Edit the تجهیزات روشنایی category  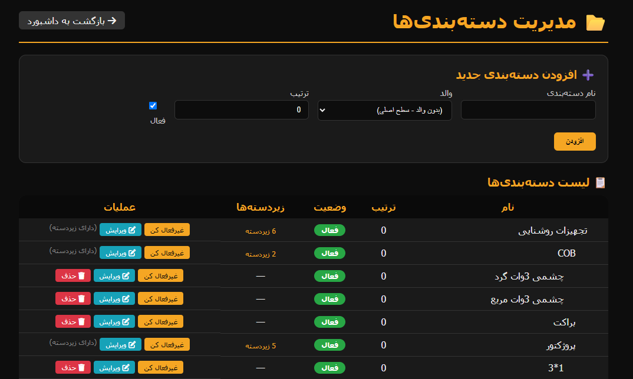(x=120, y=230)
